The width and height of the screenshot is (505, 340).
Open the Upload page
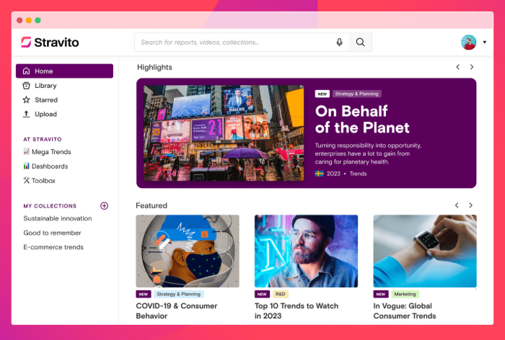45,114
